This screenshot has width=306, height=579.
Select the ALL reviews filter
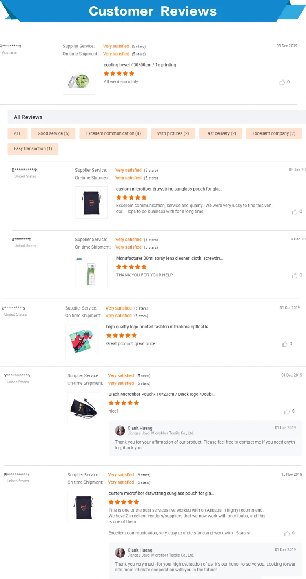(18, 134)
